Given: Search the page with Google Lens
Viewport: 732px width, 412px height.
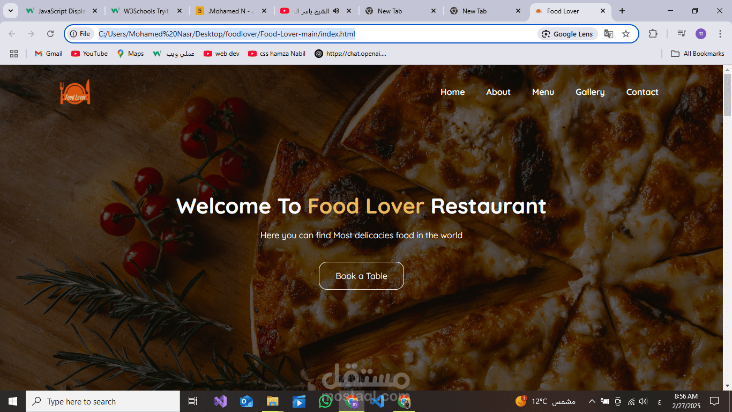Looking at the screenshot, I should click(567, 34).
